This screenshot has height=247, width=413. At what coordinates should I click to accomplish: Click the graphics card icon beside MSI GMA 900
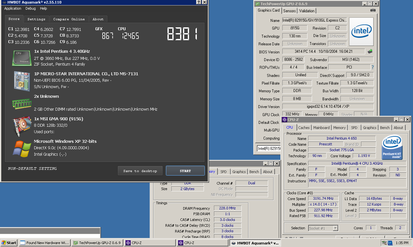click(22, 126)
